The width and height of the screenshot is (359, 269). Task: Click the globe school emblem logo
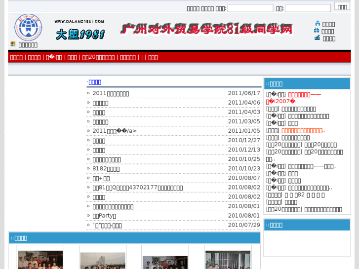tap(28, 27)
